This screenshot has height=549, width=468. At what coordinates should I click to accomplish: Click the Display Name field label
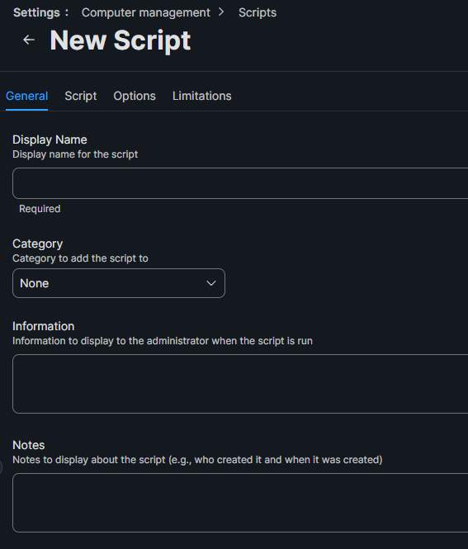50,140
